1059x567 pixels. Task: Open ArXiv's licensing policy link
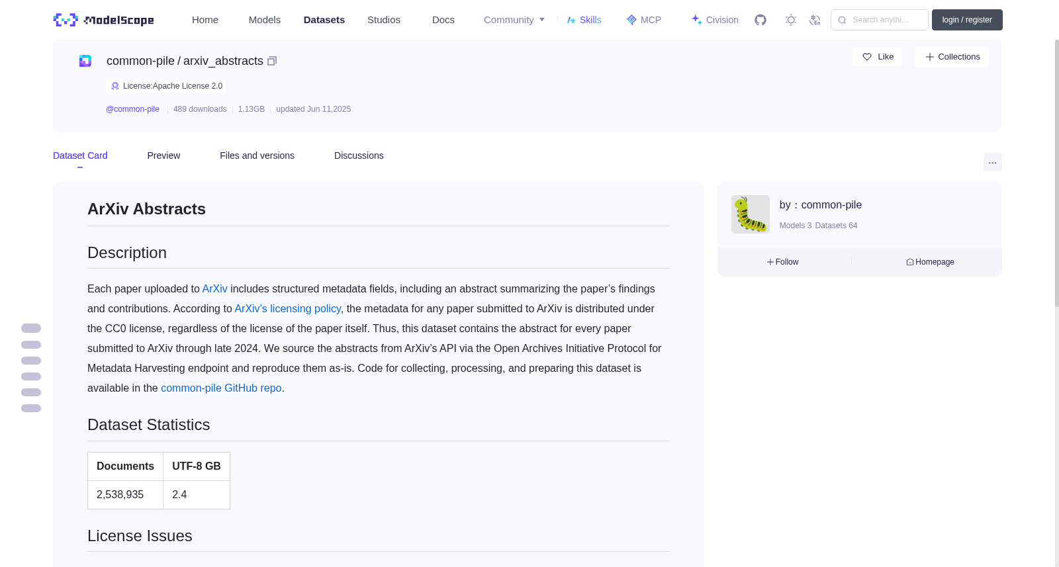coord(287,308)
